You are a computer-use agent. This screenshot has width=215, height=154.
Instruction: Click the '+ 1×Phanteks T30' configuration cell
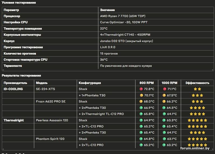tap(92, 95)
